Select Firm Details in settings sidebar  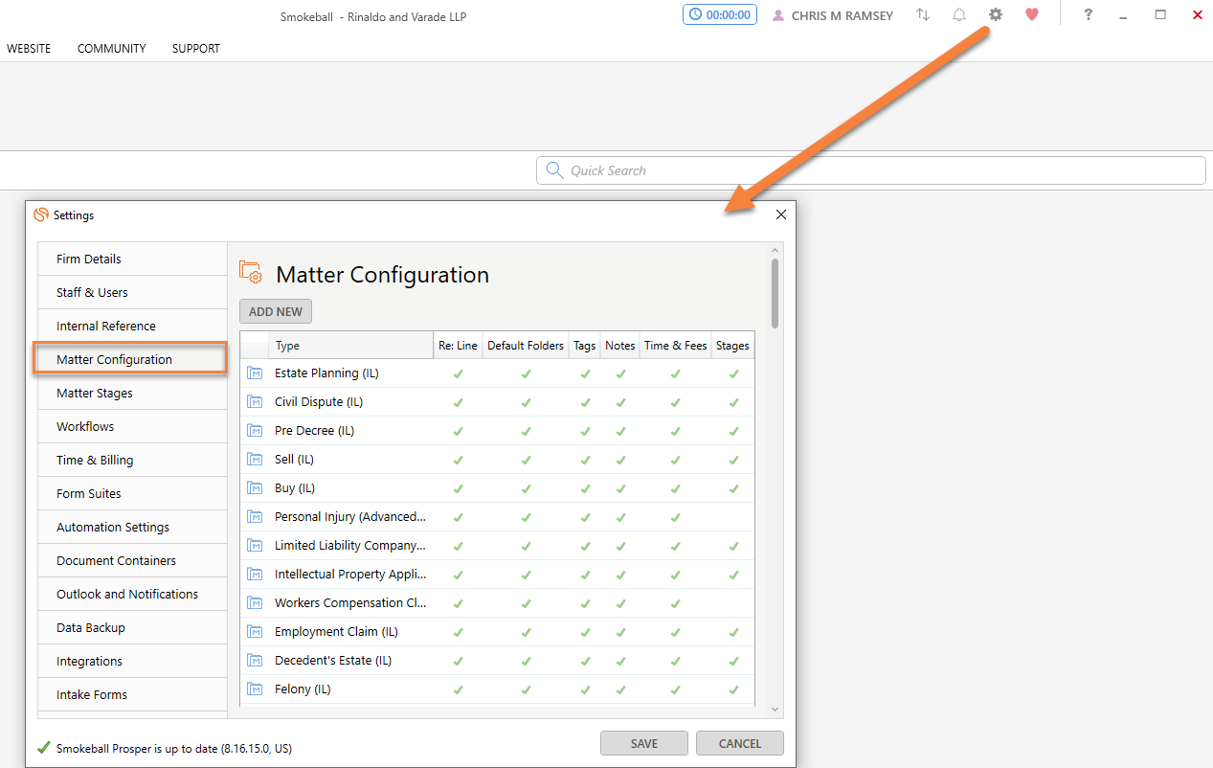(132, 260)
